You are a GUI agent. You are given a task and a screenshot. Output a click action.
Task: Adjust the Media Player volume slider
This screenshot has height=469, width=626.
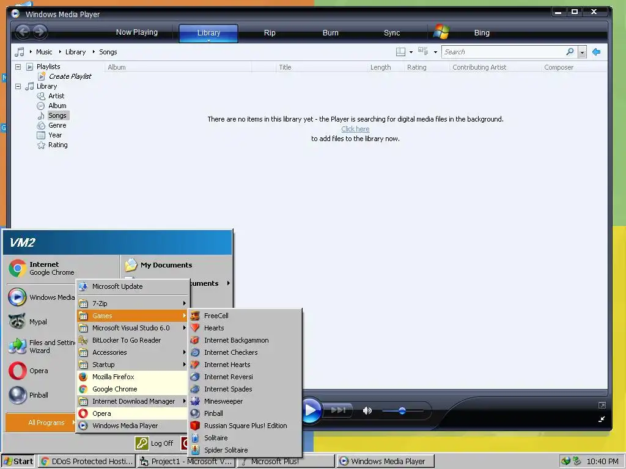click(x=402, y=410)
